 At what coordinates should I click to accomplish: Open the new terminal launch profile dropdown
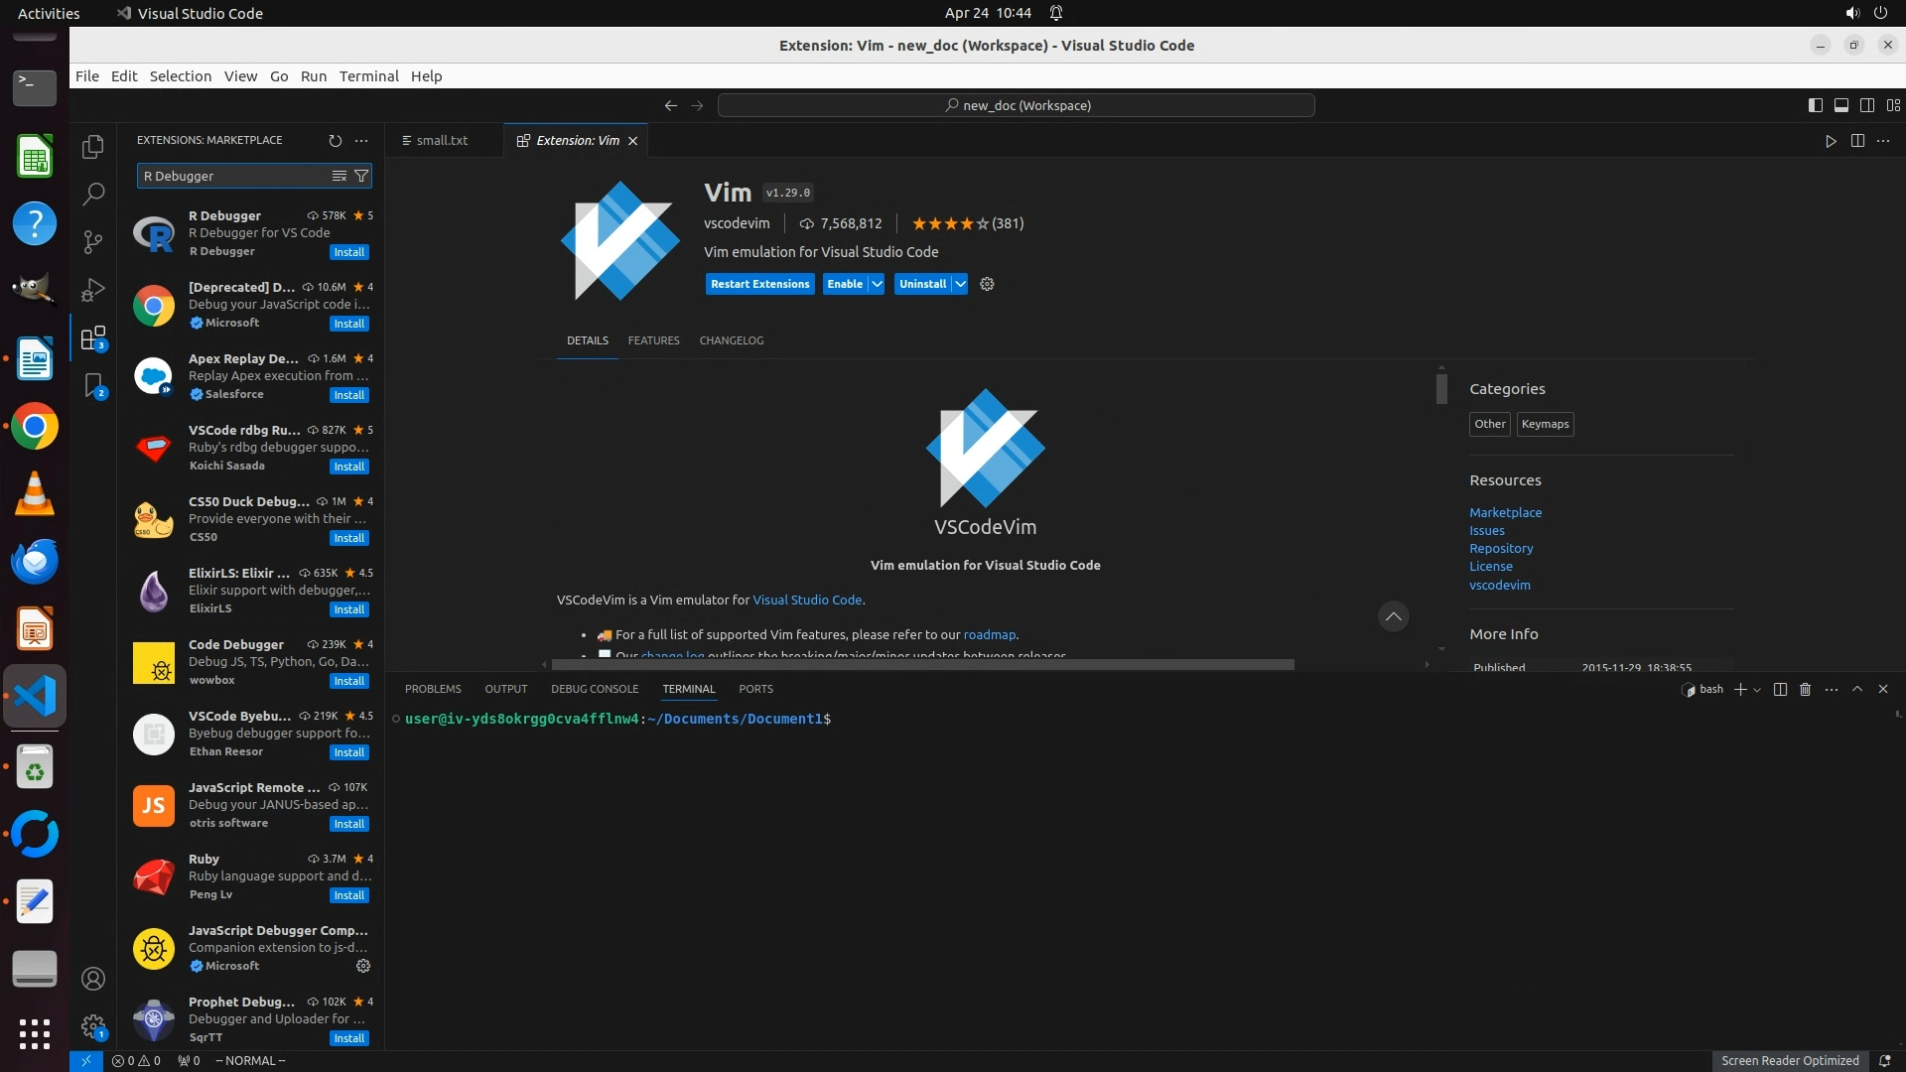tap(1757, 690)
